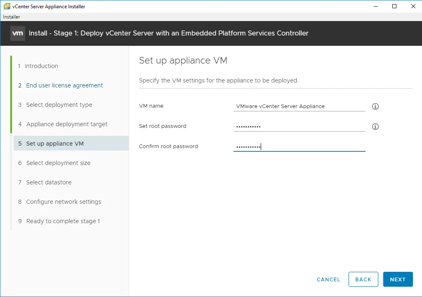The image size is (422, 297).
Task: Select step 7 Select datastore
Action: click(x=45, y=182)
